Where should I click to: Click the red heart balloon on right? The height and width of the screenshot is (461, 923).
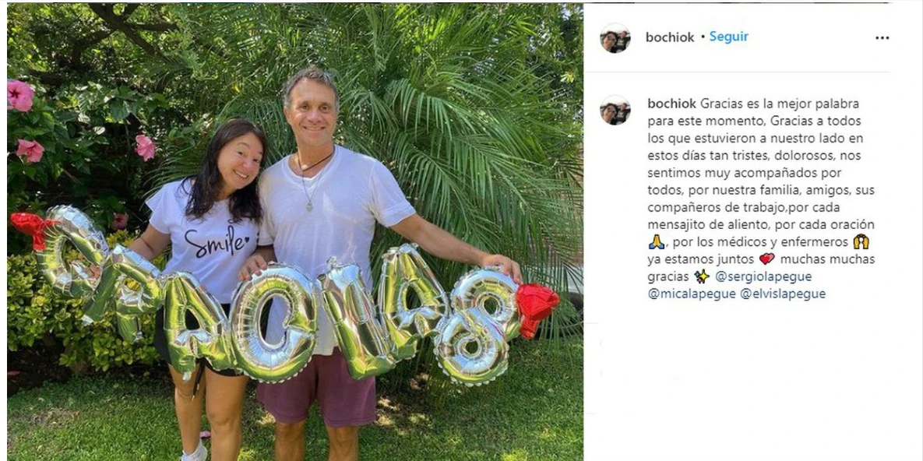(536, 308)
